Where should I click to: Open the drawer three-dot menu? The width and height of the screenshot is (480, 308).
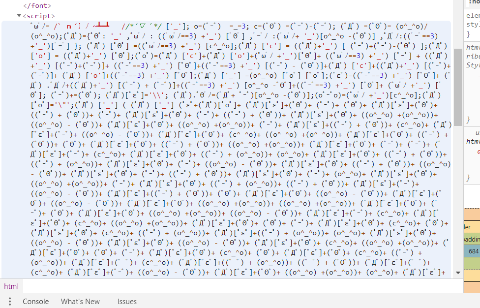[x=10, y=302]
